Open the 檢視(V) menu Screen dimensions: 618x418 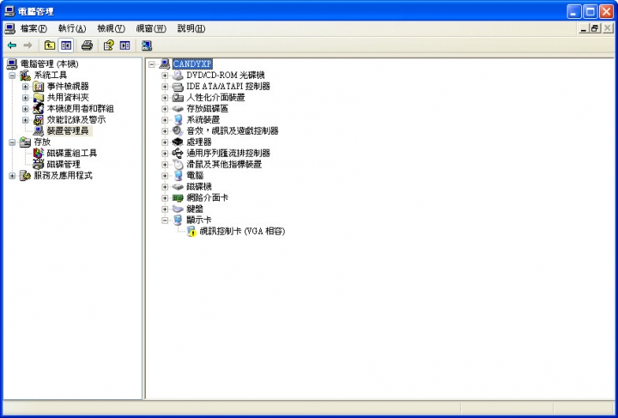[x=111, y=28]
